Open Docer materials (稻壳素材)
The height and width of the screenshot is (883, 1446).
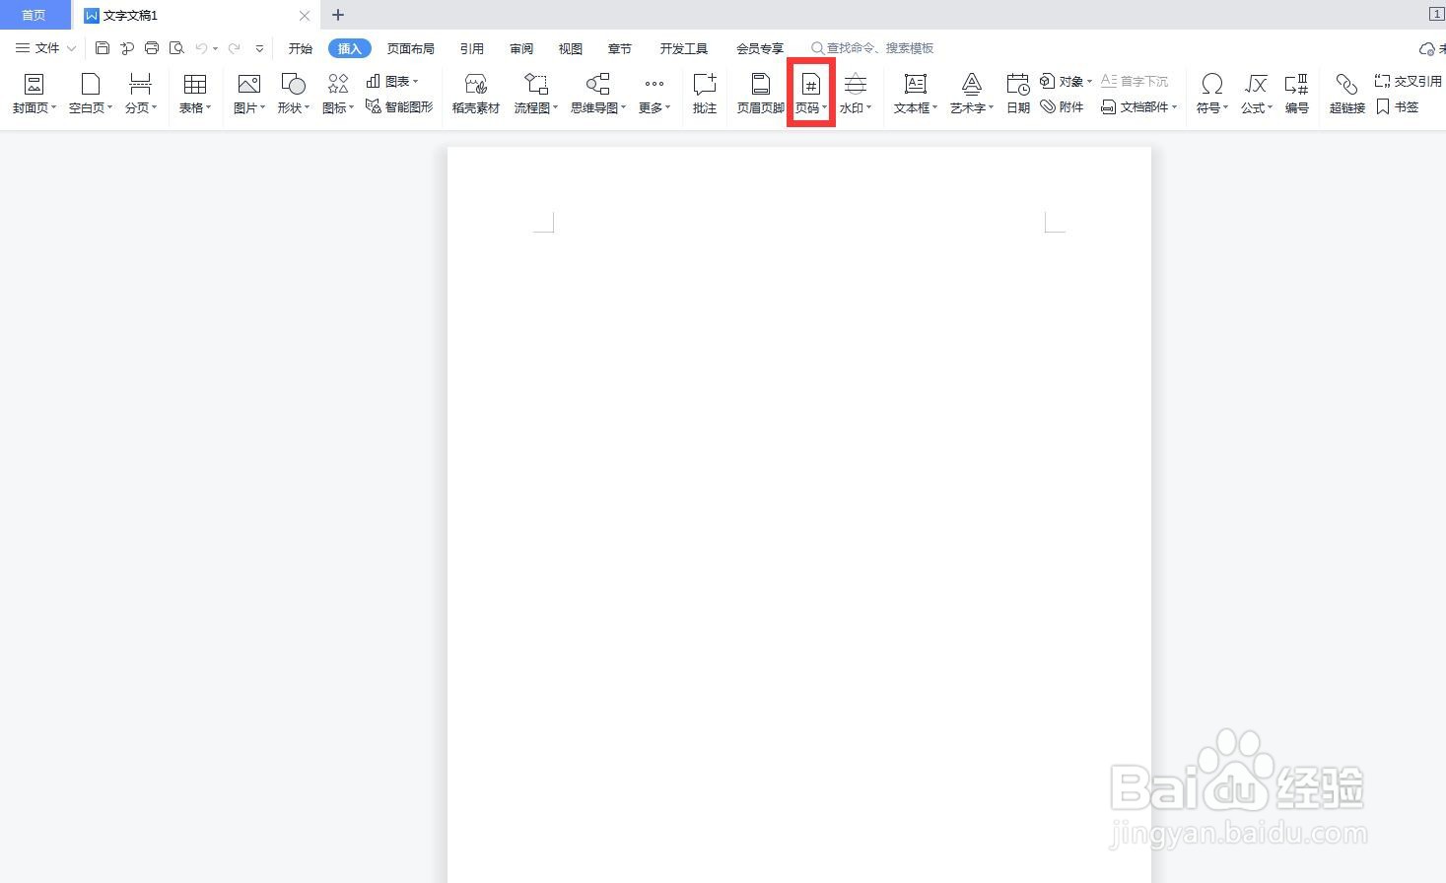coord(476,94)
